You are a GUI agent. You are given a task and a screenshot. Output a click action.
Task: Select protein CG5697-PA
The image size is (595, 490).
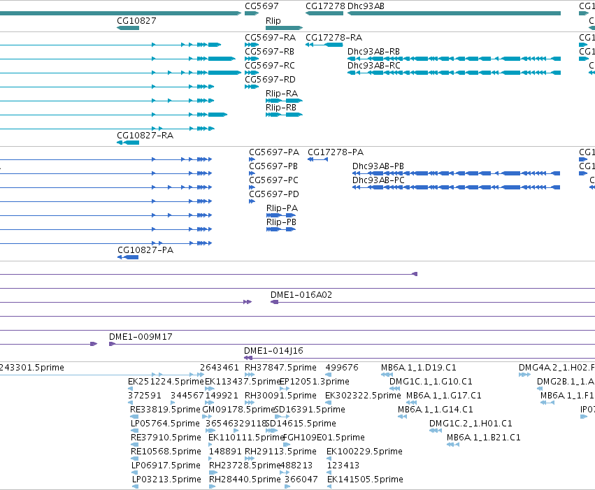pyautogui.click(x=274, y=152)
